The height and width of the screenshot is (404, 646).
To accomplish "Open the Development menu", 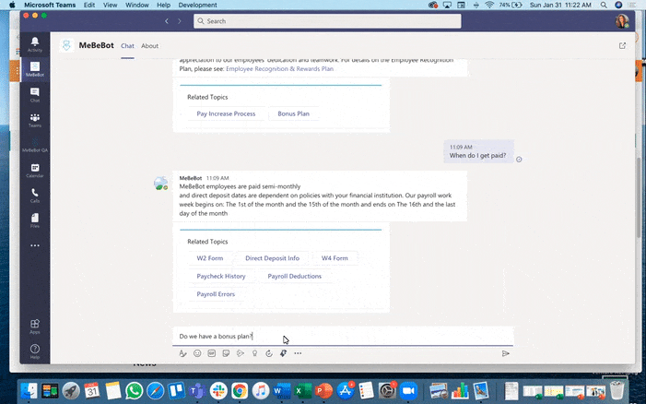I will pos(198,5).
